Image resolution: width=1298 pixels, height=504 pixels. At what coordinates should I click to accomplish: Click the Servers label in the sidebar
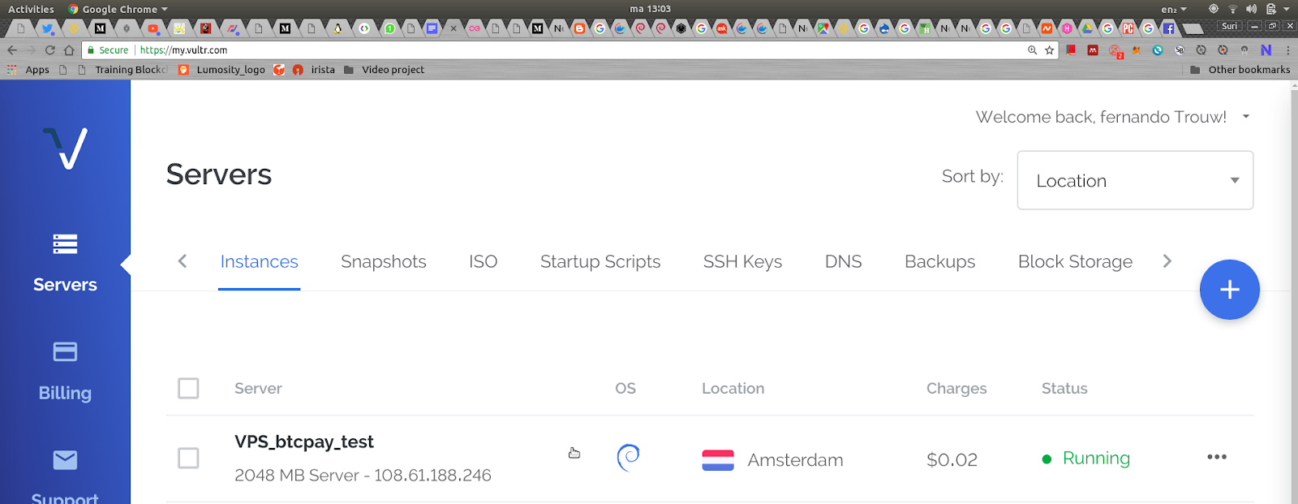click(65, 285)
